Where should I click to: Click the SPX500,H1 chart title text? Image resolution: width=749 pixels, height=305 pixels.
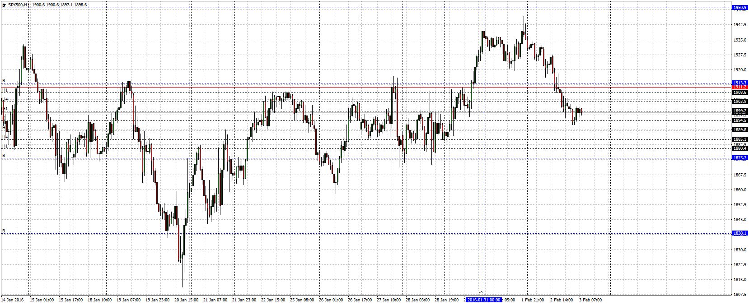point(19,5)
